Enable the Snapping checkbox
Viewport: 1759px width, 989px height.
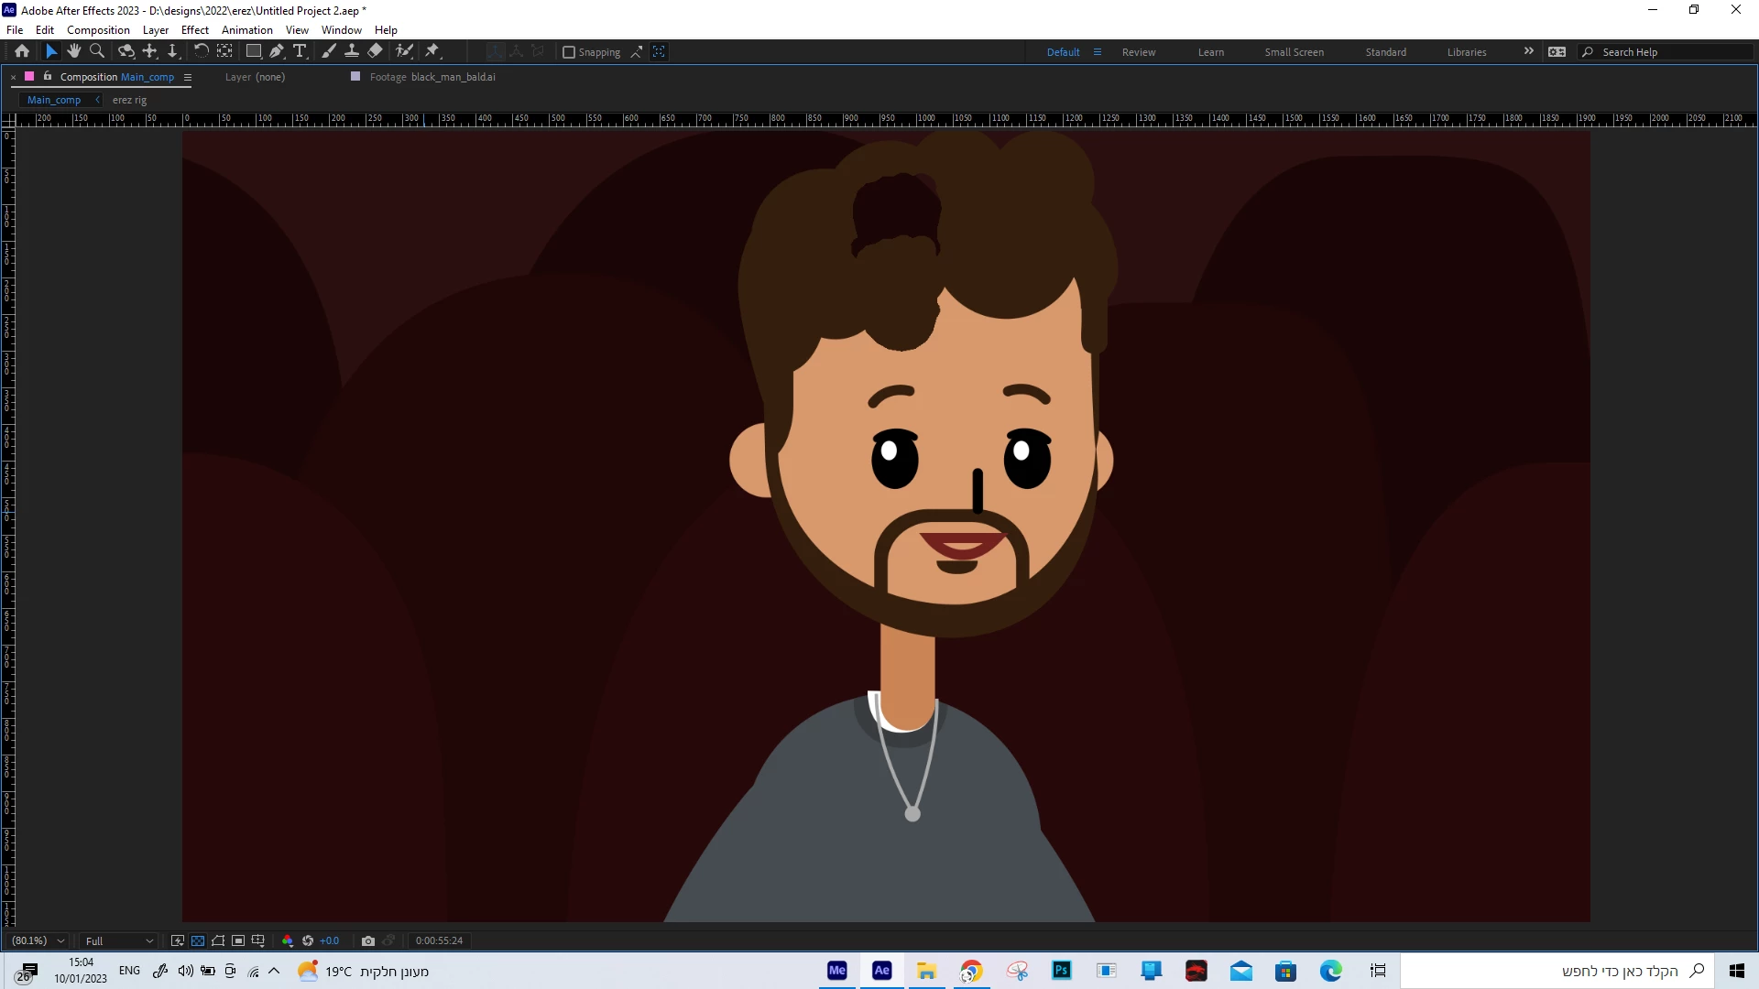click(x=569, y=52)
